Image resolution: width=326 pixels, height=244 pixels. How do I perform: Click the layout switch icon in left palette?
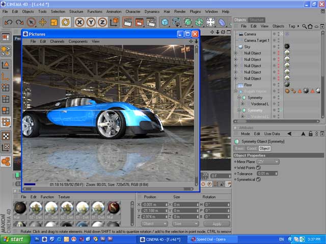point(6,37)
